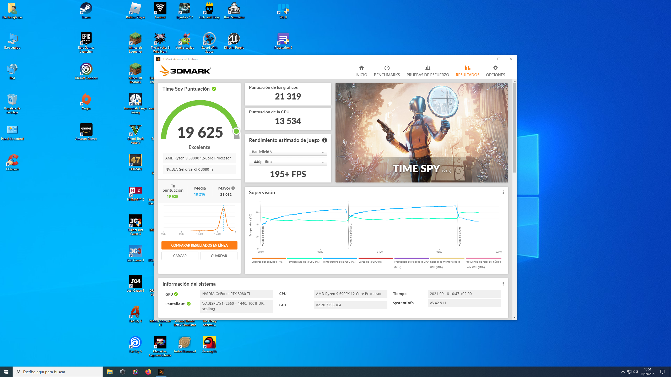This screenshot has width=671, height=377.
Task: Open the Supervisión three-dot menu
Action: click(x=503, y=192)
